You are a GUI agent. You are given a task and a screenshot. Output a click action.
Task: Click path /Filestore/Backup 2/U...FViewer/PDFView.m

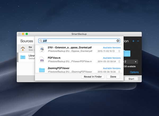[70, 61]
